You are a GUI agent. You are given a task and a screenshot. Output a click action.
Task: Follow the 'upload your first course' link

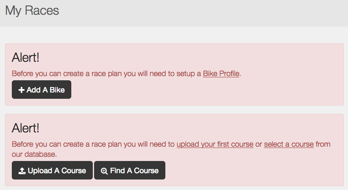point(215,144)
